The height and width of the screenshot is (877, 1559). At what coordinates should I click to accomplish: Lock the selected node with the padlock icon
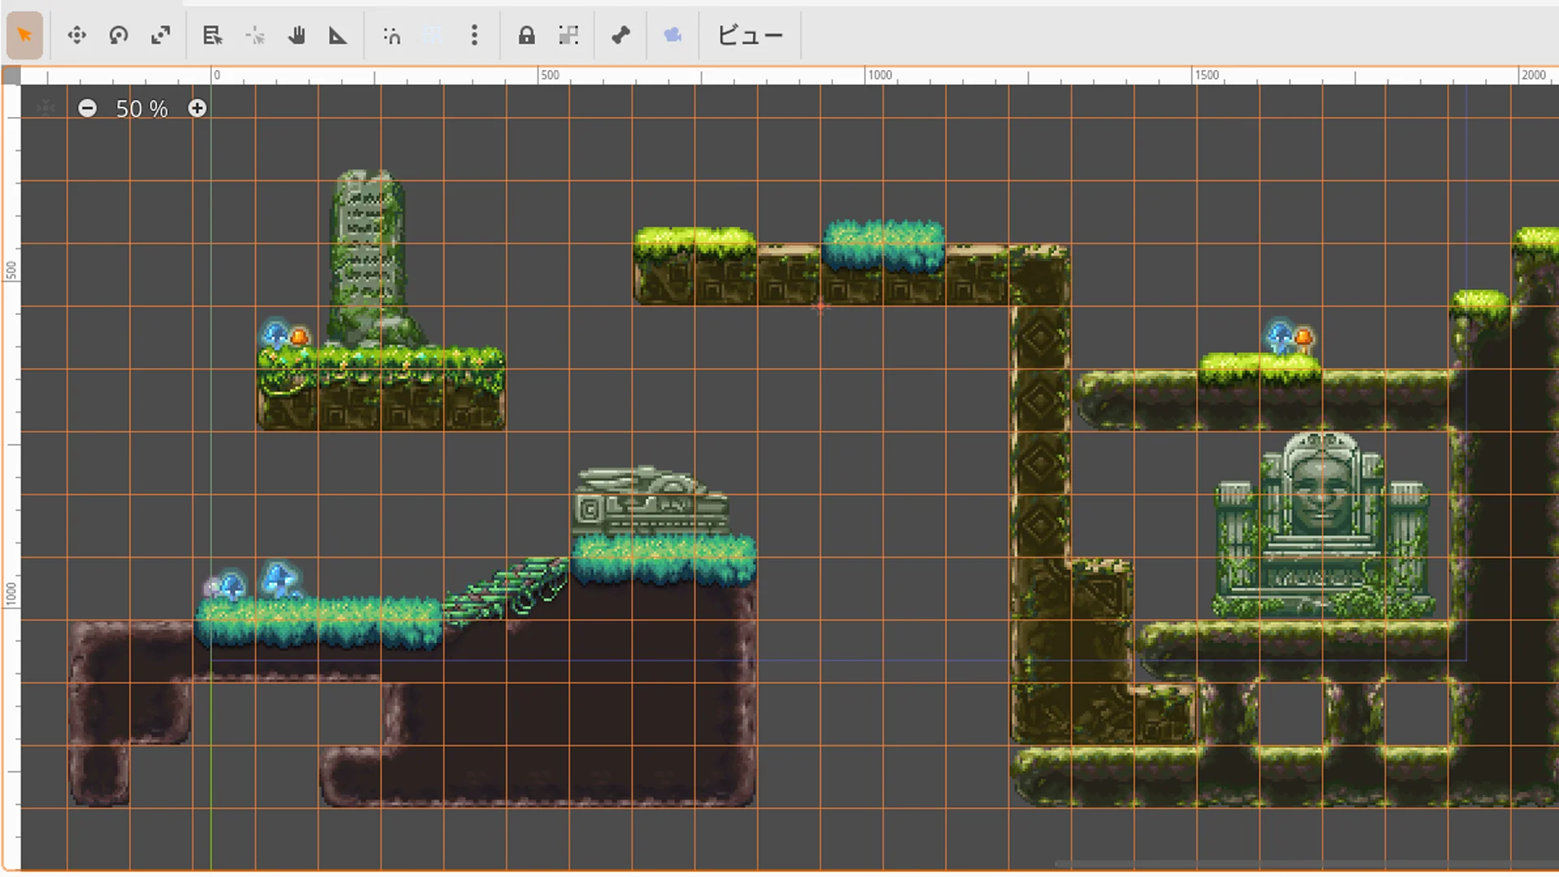526,35
